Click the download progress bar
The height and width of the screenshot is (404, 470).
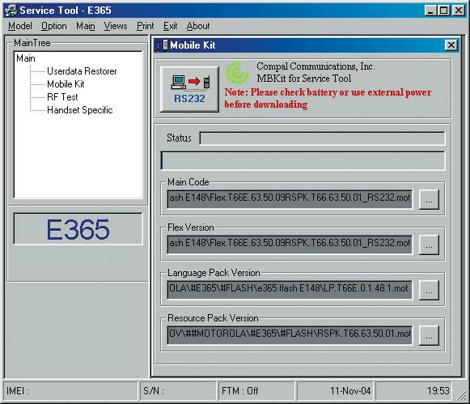(303, 160)
